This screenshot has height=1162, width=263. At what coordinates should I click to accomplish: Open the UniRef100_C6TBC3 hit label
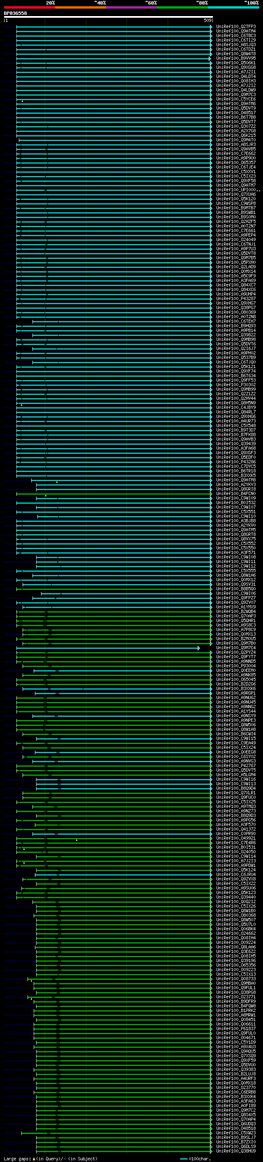[x=235, y=35]
